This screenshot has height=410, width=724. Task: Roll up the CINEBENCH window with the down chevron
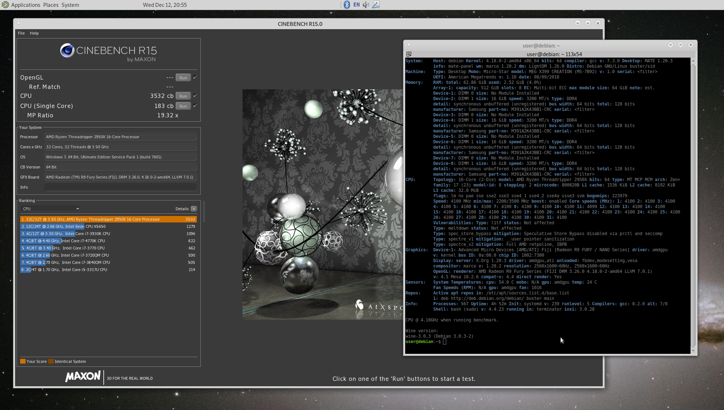coord(578,23)
